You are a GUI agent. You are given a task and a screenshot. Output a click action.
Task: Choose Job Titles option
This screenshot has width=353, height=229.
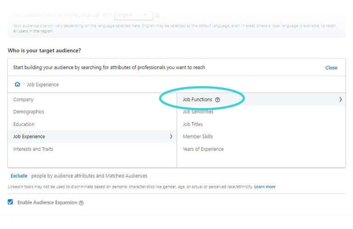tap(193, 124)
